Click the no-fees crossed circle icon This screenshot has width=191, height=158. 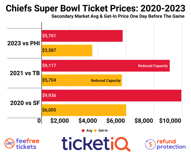(10, 144)
